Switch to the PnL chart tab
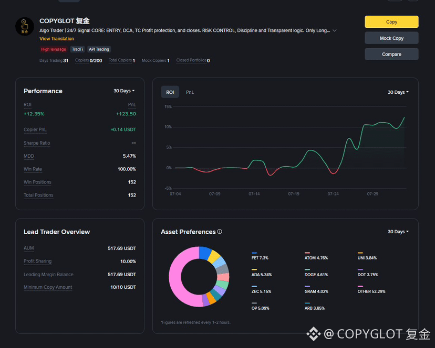The image size is (435, 348). (x=190, y=92)
